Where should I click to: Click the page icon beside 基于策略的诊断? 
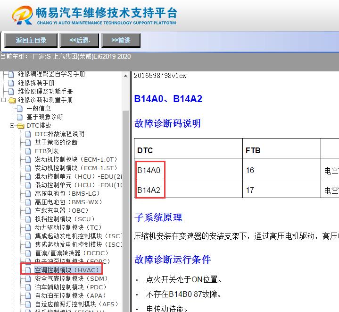pyautogui.click(x=28, y=143)
